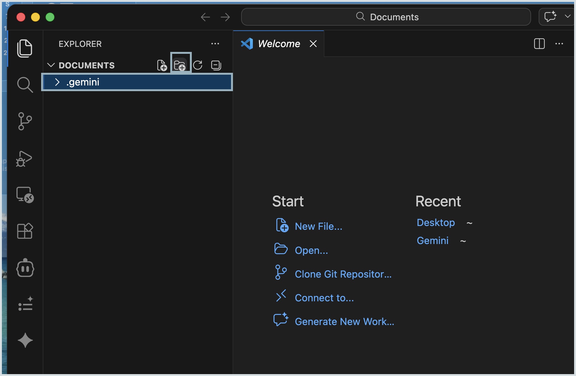This screenshot has height=376, width=576.
Task: Open Remote Explorer view
Action: (x=25, y=195)
